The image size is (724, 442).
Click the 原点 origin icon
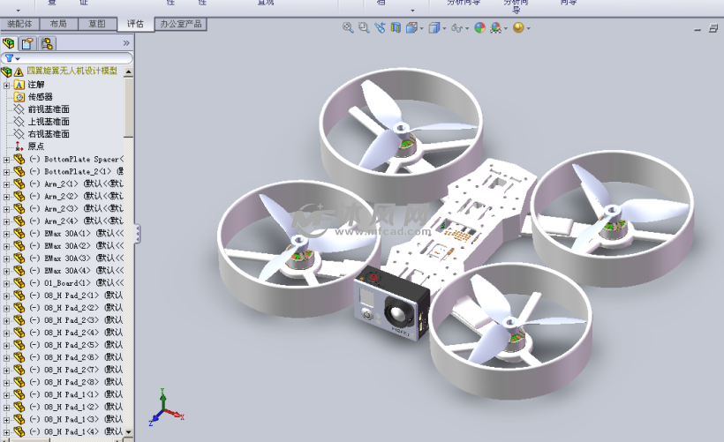pos(19,146)
